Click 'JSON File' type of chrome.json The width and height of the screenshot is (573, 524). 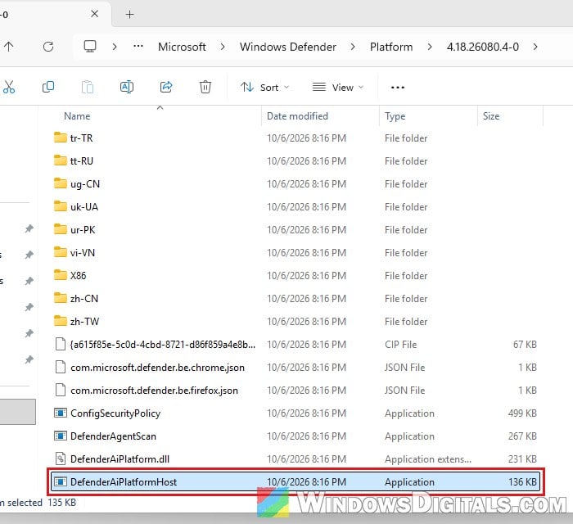click(405, 368)
